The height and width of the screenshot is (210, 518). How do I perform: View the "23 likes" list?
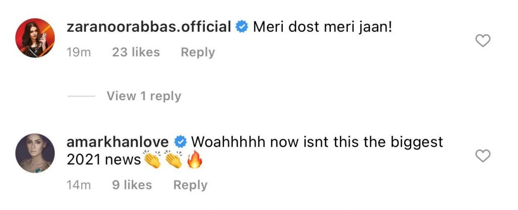click(x=136, y=52)
